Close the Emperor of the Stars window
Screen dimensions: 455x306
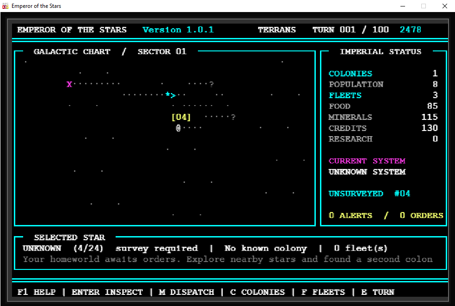(x=444, y=6)
